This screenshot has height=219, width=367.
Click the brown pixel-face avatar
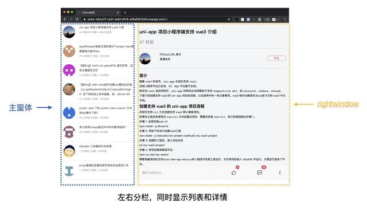[69, 51]
